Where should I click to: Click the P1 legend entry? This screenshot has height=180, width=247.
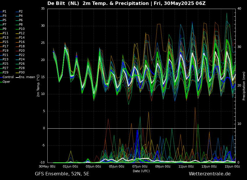point(4,12)
